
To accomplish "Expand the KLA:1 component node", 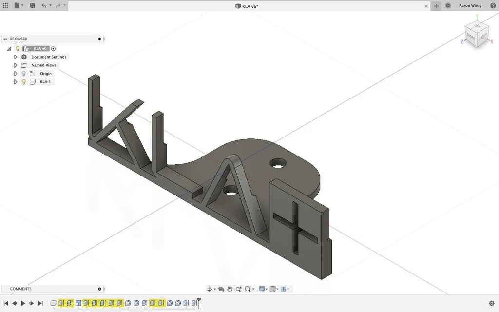I will tap(15, 82).
